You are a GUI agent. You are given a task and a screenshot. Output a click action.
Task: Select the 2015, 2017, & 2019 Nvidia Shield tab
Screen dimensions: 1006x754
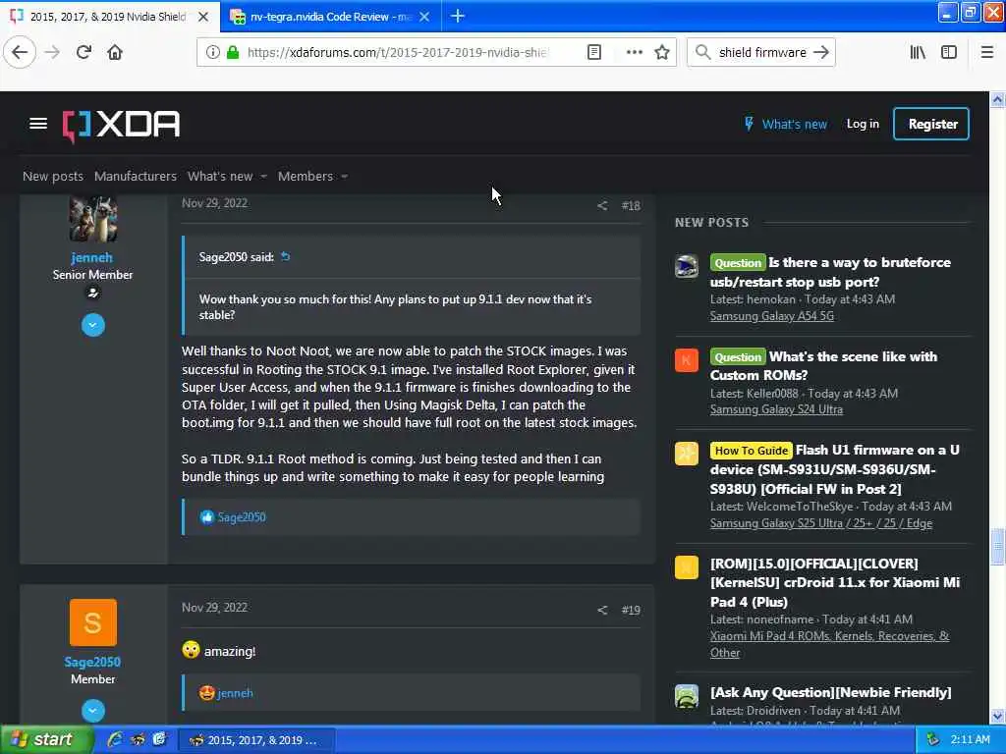109,17
